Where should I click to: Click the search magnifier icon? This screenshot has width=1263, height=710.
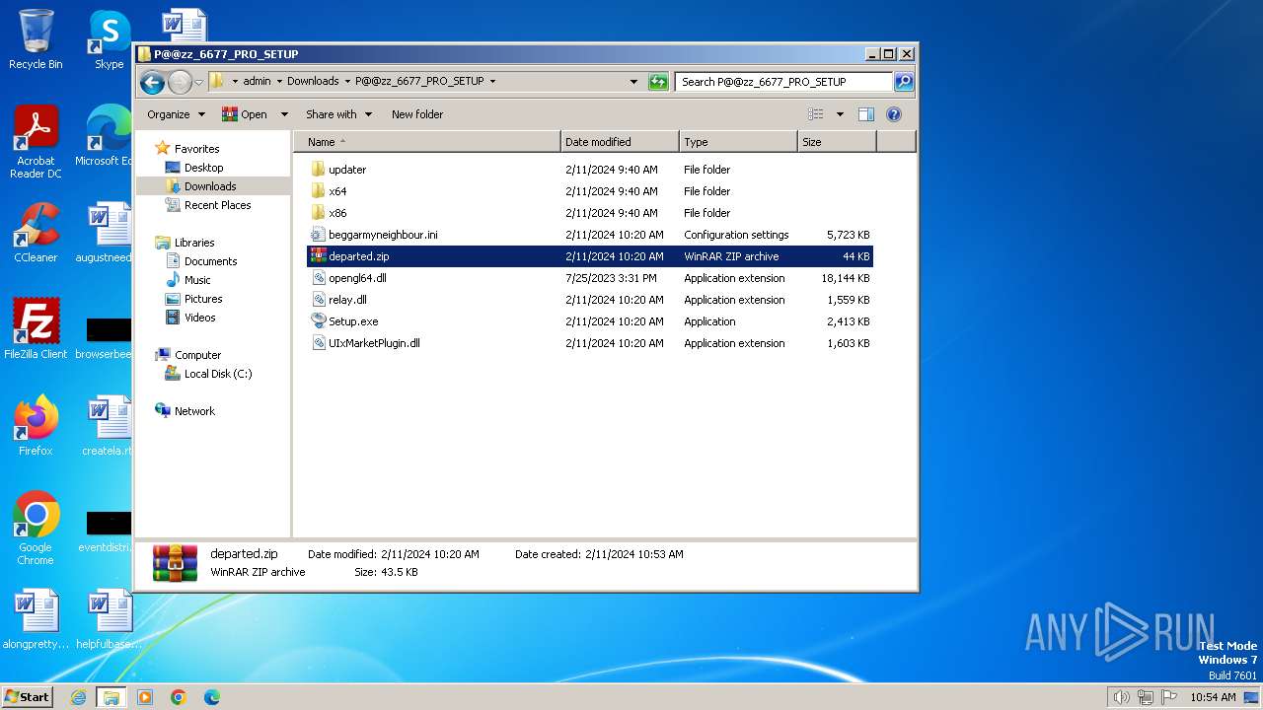pos(903,82)
